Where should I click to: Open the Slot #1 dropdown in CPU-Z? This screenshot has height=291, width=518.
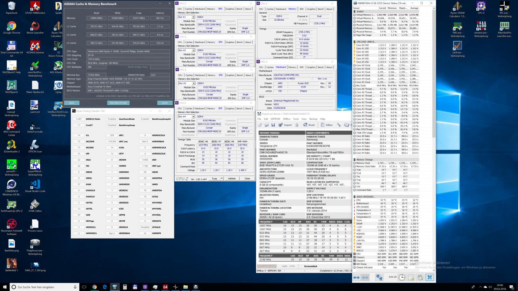click(186, 17)
